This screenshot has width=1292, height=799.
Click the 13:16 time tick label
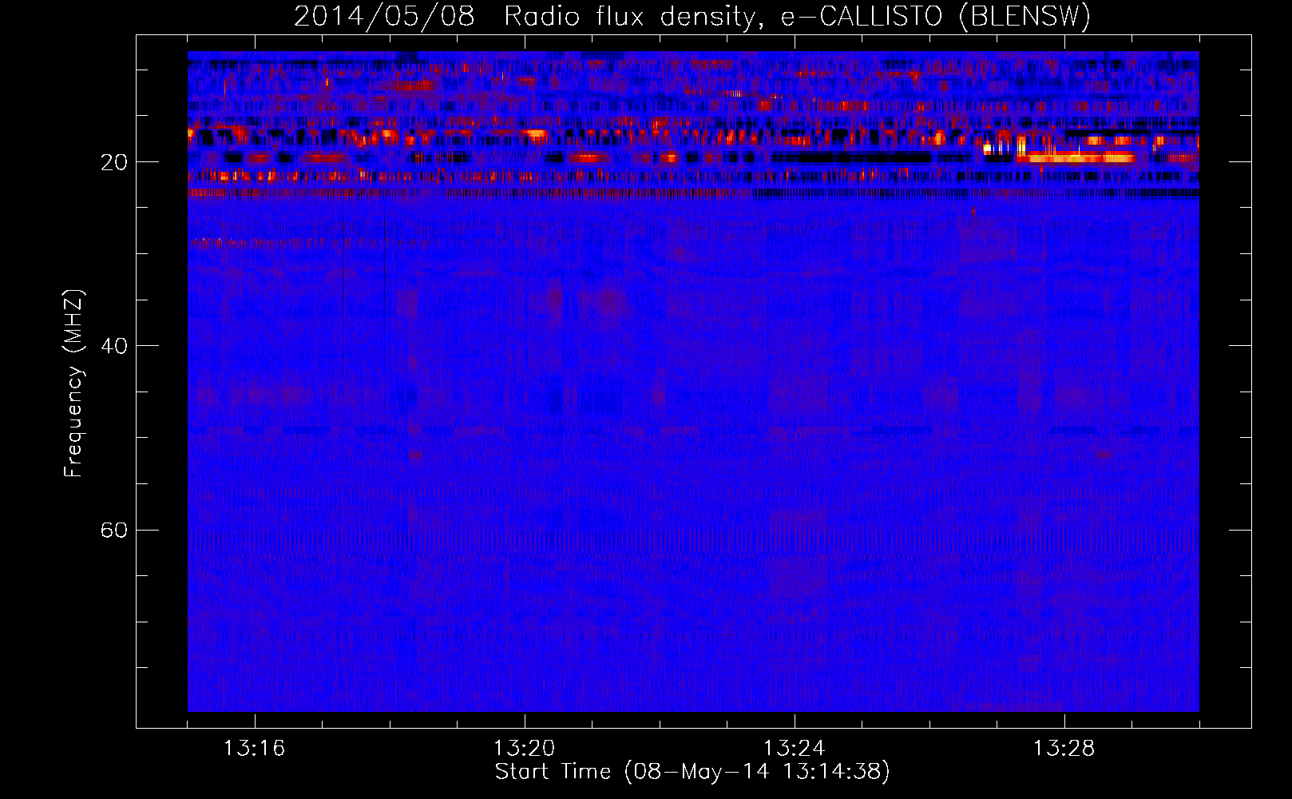[254, 749]
